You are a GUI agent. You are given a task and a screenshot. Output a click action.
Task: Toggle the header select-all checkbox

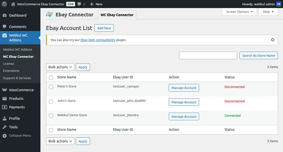(x=51, y=78)
